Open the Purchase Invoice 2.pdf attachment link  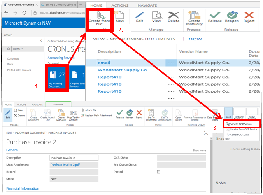(x=65, y=165)
